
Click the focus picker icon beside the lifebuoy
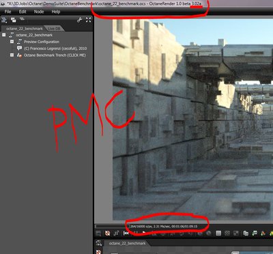click(116, 233)
